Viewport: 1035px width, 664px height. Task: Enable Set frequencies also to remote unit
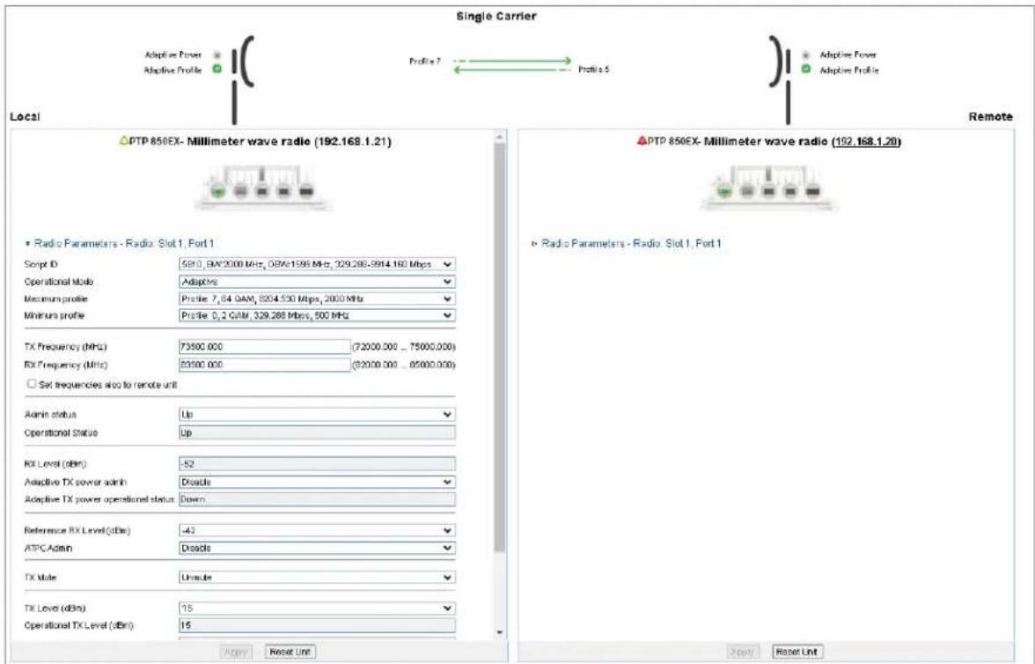pos(31,384)
